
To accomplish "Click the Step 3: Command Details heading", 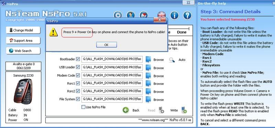I will pos(231,12).
